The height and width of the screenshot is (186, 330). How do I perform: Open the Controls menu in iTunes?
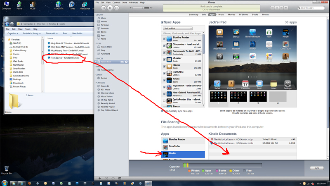pos(116,2)
